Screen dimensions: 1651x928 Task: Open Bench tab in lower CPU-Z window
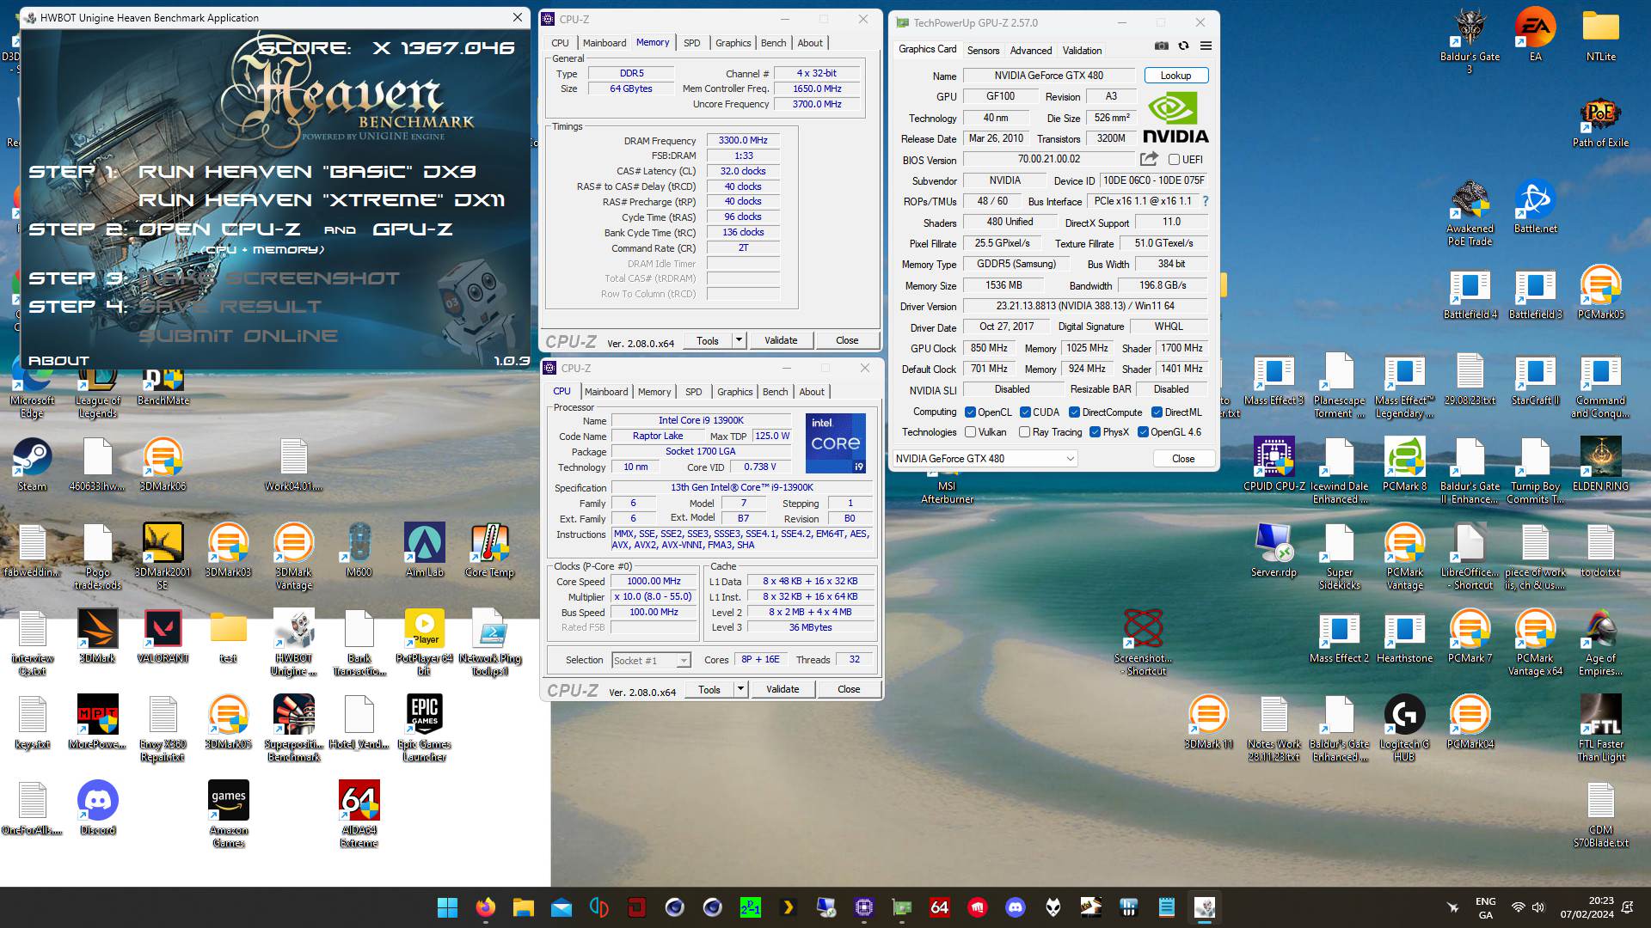(775, 392)
